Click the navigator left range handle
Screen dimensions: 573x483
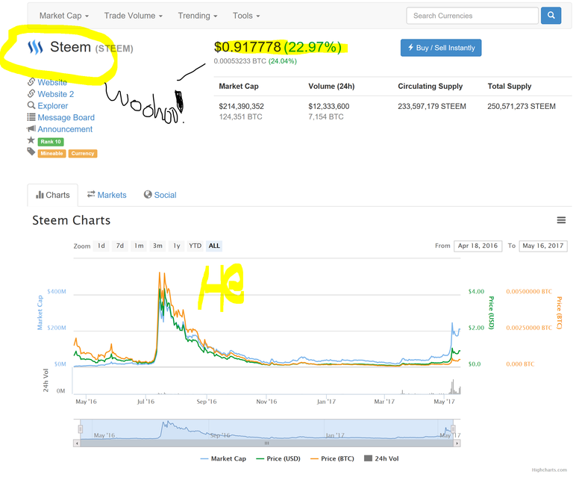(x=81, y=429)
